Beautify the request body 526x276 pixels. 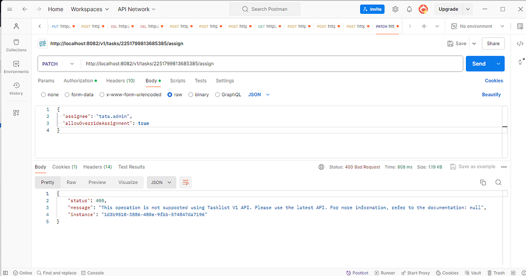coord(491,95)
